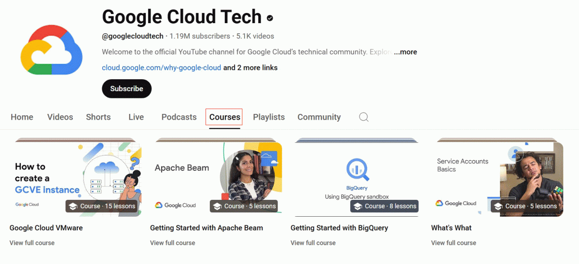
Task: View full course under What's What
Action: click(453, 243)
